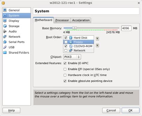Open the Audio settings category
This screenshot has width=142, height=116.
tap(16, 31)
